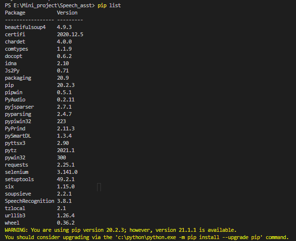Click version 2.11.3 of PyPrind
This screenshot has height=241, width=296.
[x=66, y=128]
